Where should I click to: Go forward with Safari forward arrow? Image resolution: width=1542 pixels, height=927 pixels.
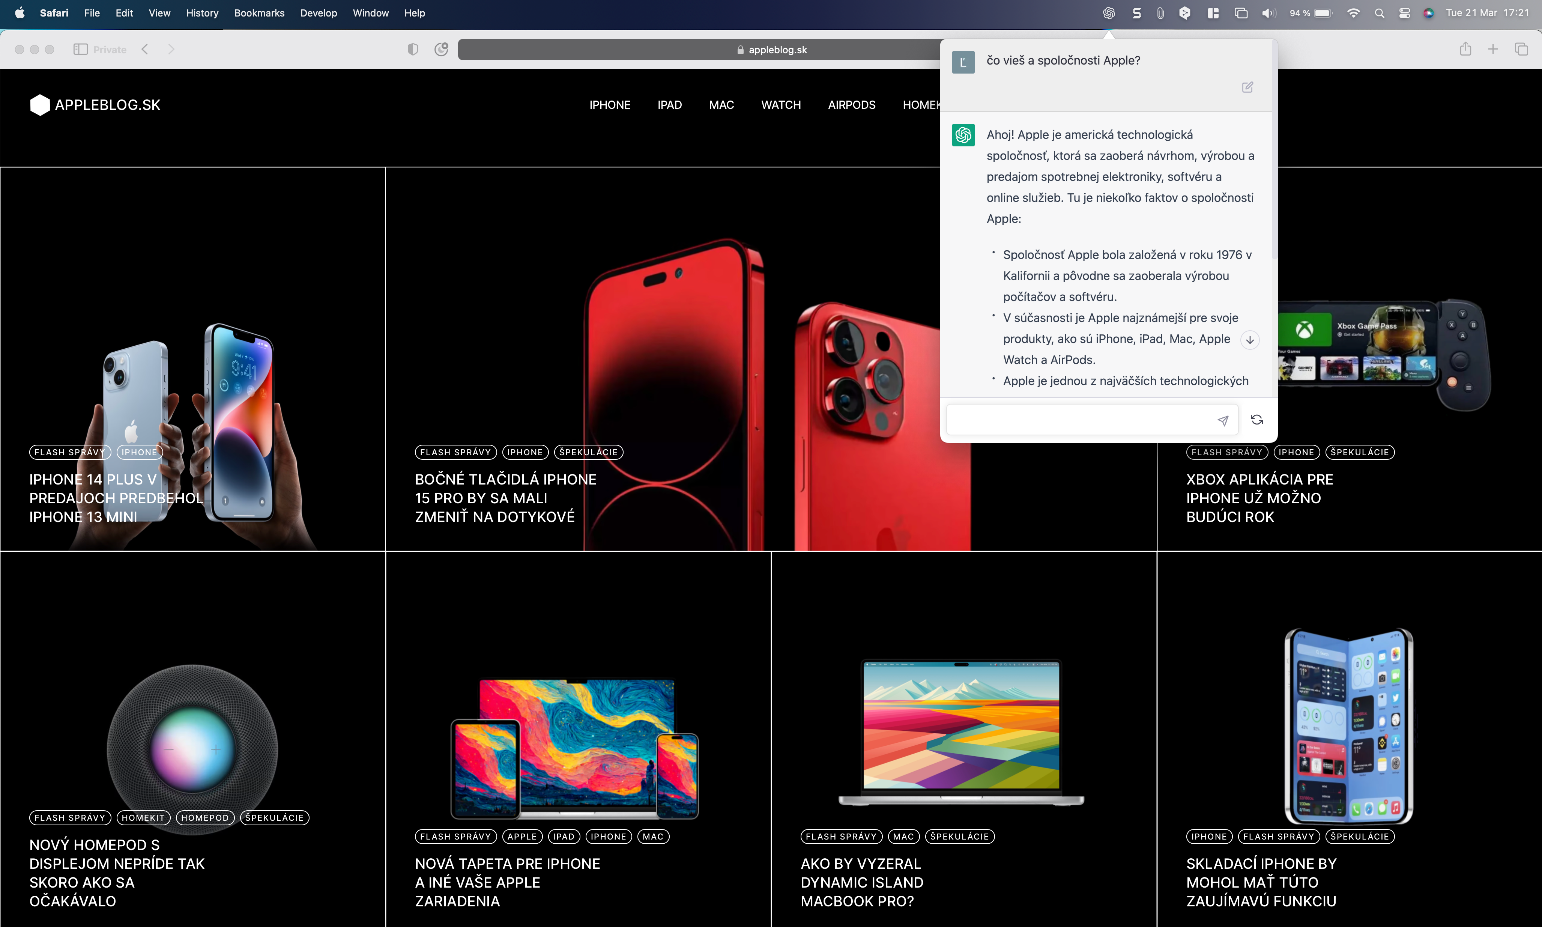point(171,49)
